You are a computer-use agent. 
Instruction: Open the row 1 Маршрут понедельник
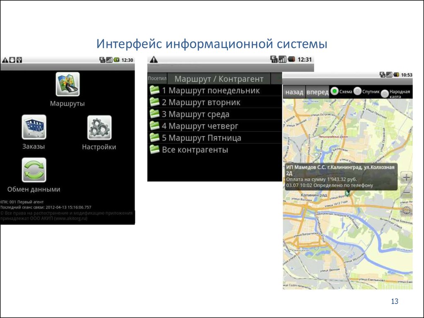(x=215, y=90)
